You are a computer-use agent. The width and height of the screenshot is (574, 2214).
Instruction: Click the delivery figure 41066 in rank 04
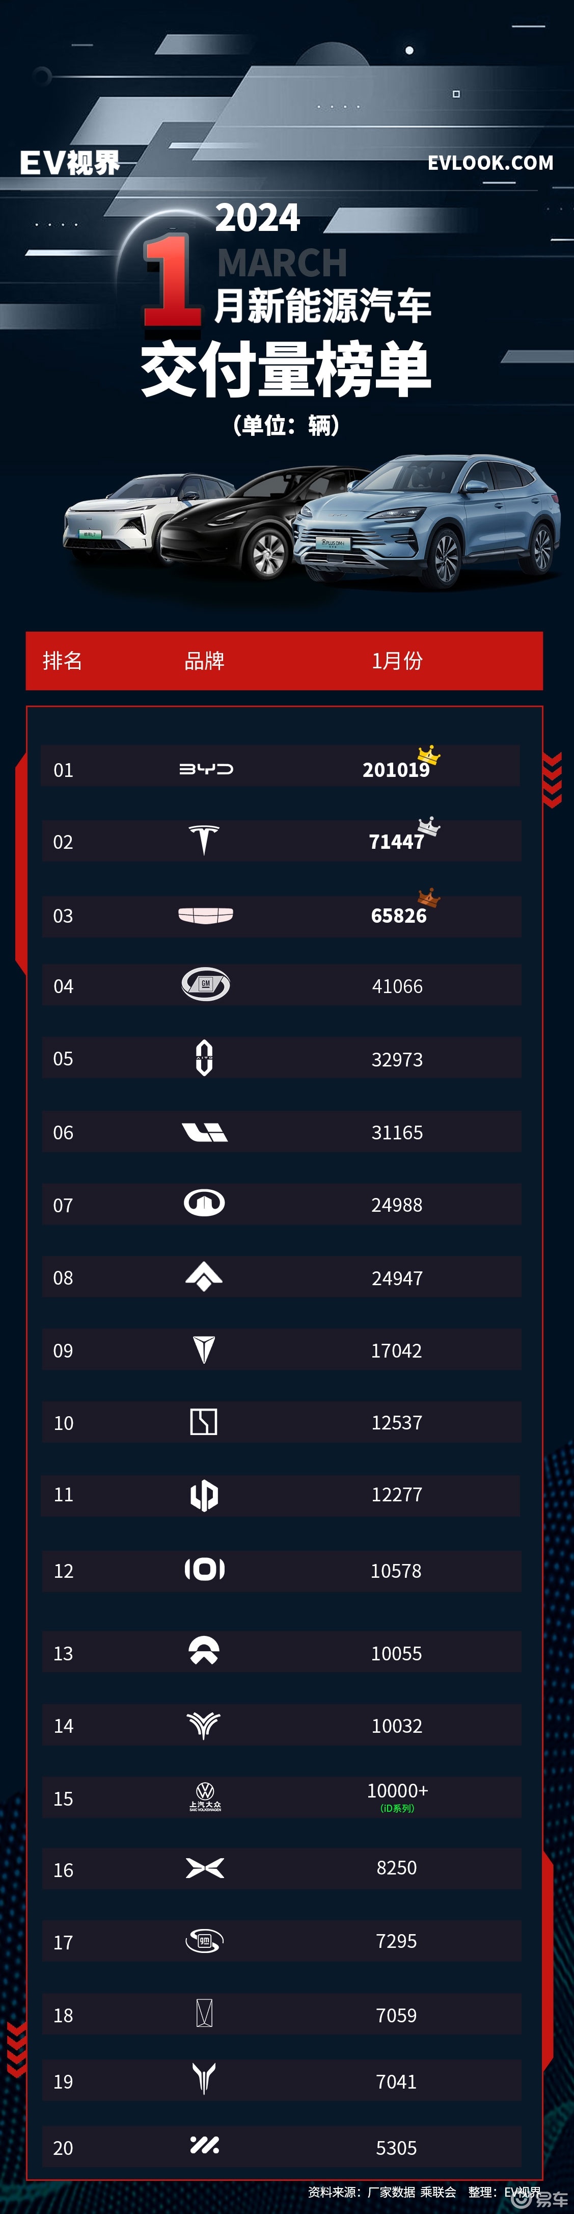pos(397,986)
